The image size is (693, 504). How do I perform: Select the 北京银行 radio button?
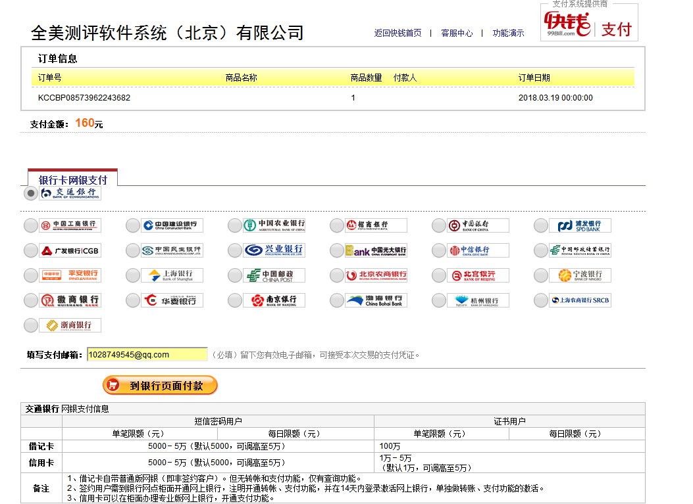tap(439, 275)
